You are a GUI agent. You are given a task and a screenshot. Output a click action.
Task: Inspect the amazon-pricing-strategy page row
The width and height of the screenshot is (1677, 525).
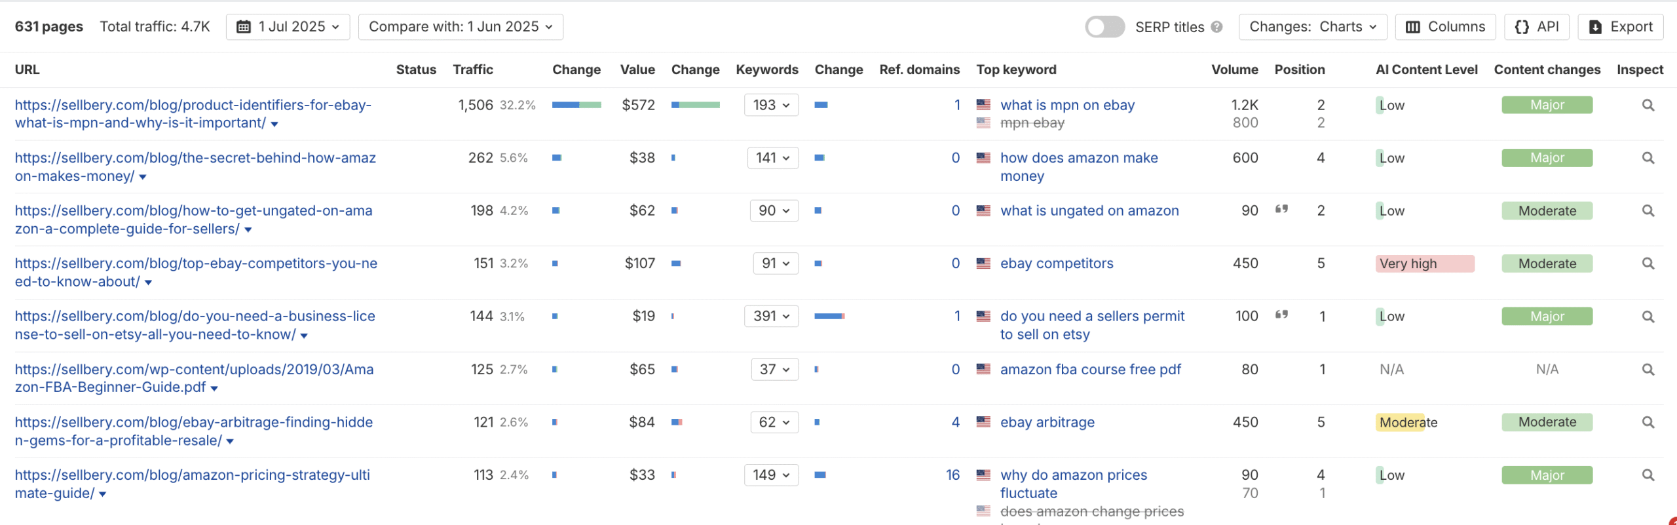pyautogui.click(x=1648, y=475)
